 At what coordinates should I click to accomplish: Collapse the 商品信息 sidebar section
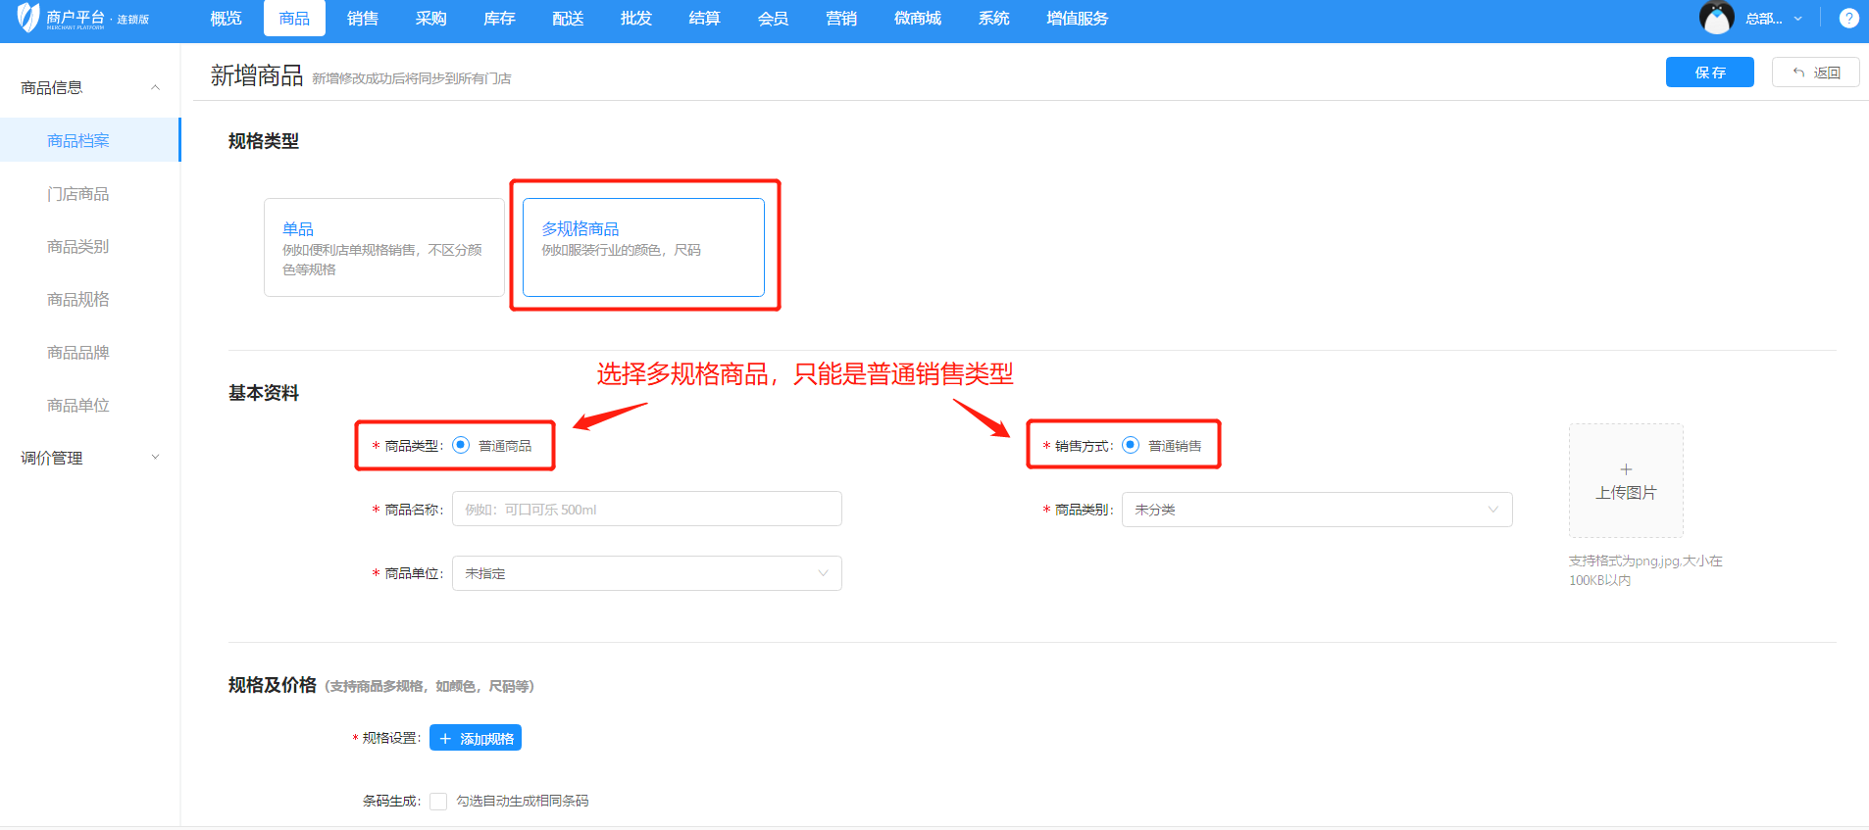(x=155, y=88)
